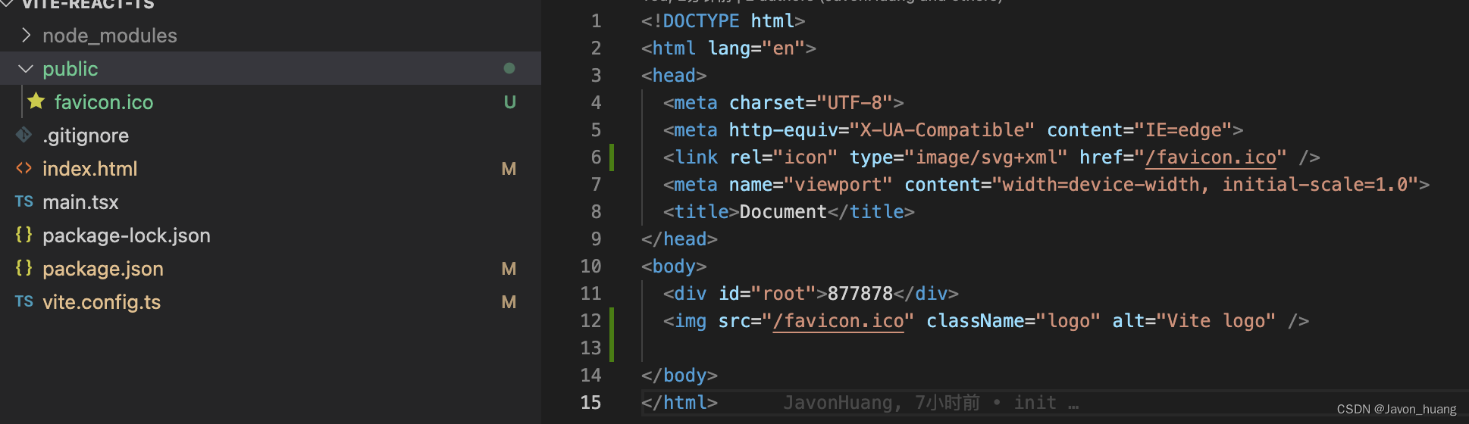Screen dimensions: 1469x424
Task: Open main.tsx from the file tree
Action: pyautogui.click(x=80, y=202)
